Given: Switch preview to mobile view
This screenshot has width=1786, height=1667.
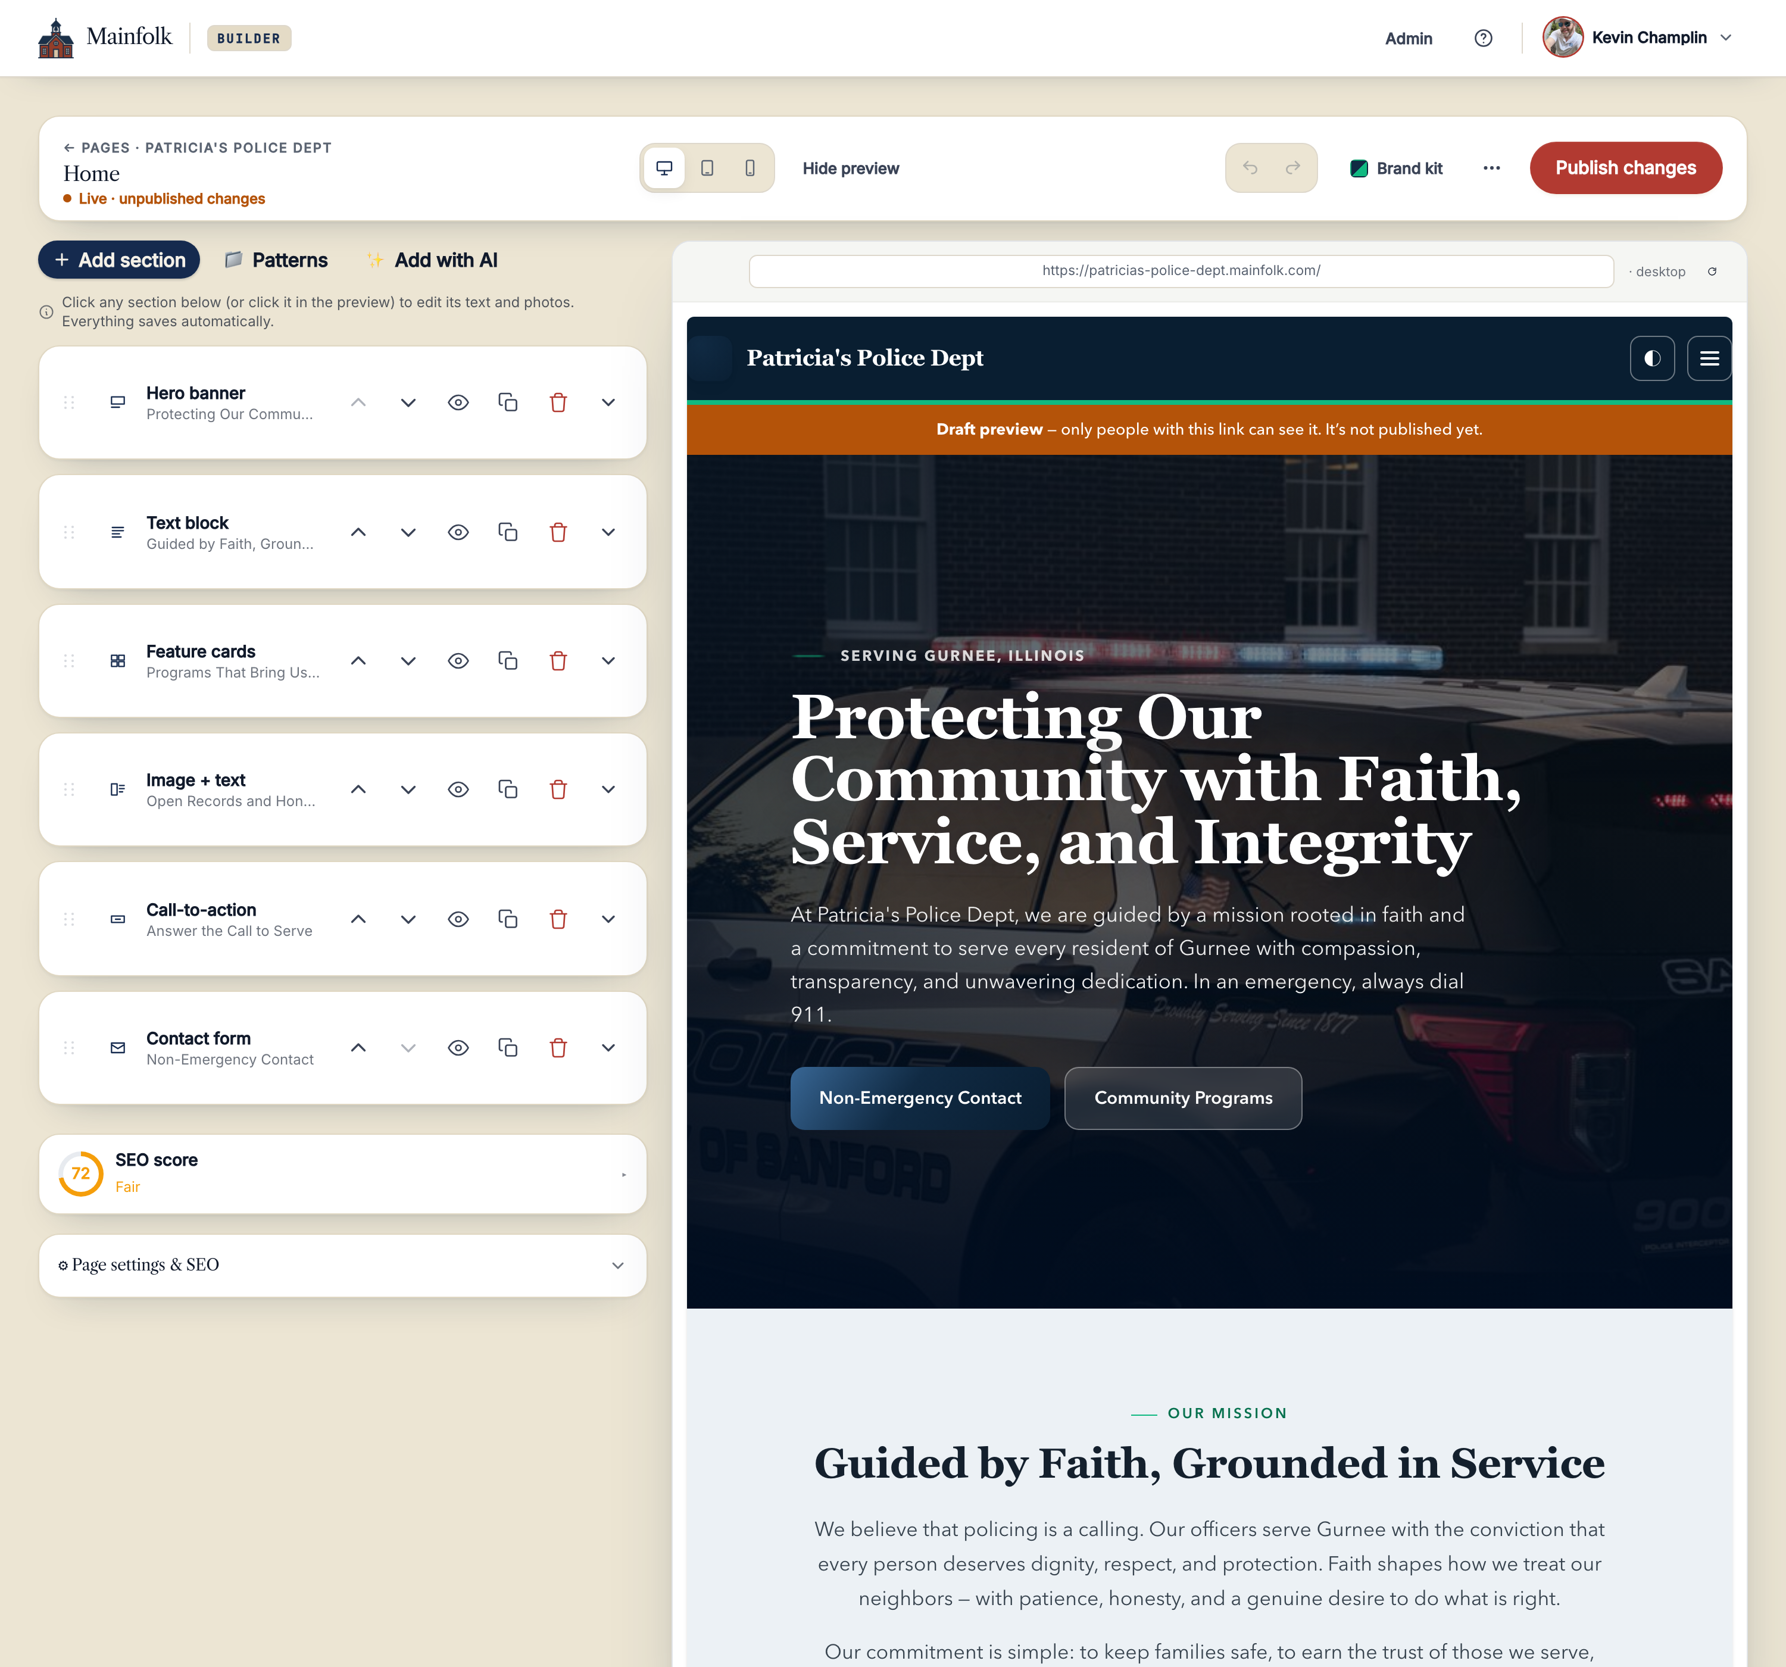Looking at the screenshot, I should pyautogui.click(x=750, y=168).
